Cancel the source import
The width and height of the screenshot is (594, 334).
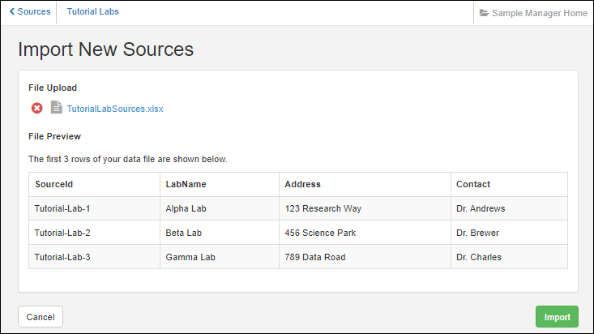41,317
